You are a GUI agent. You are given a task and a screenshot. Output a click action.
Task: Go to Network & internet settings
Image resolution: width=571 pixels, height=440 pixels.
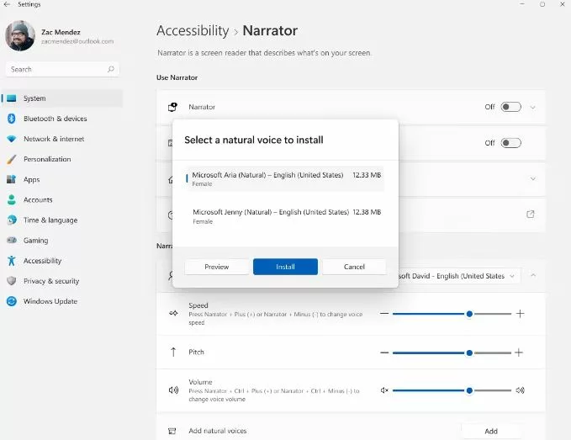click(x=62, y=139)
